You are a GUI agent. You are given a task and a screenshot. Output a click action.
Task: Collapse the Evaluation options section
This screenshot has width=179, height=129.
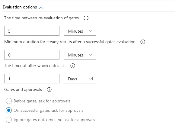pos(41,8)
